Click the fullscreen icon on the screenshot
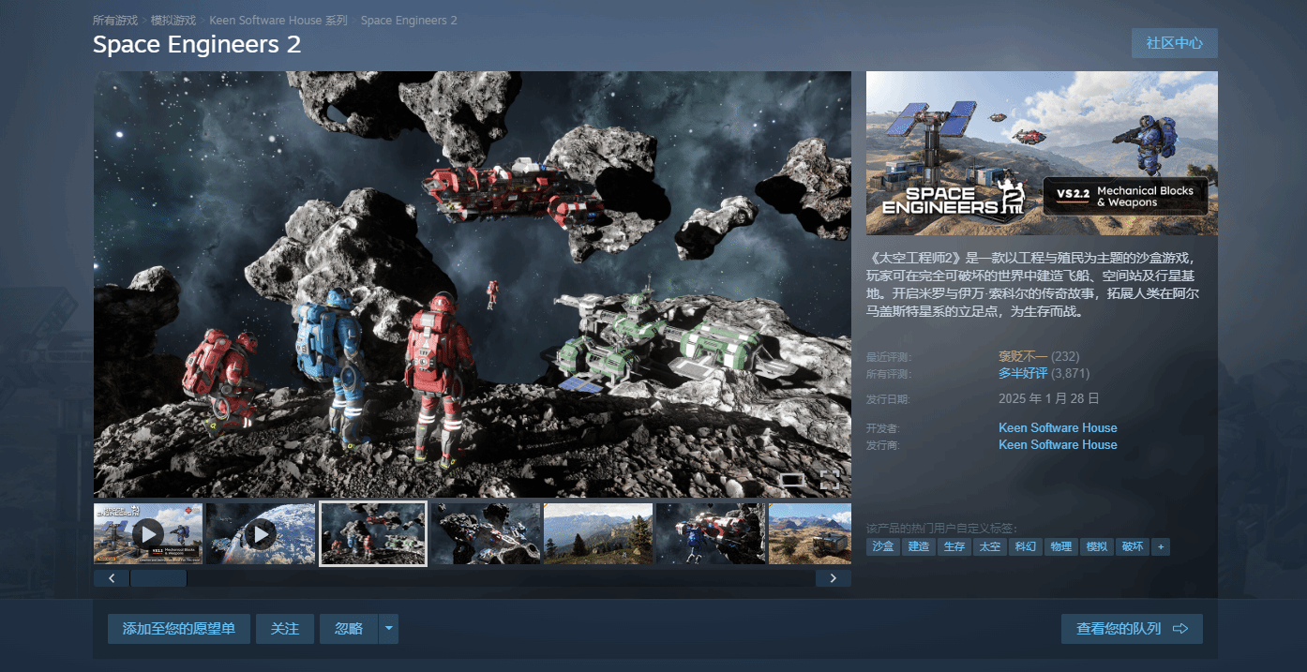The image size is (1307, 672). 830,480
